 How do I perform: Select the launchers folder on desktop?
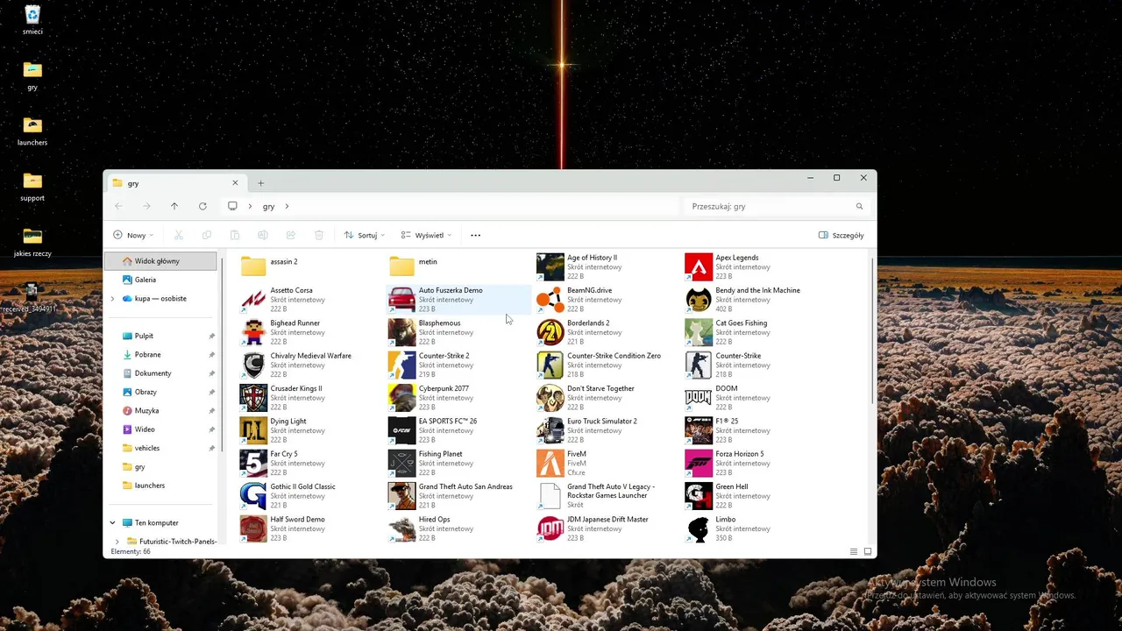(32, 131)
